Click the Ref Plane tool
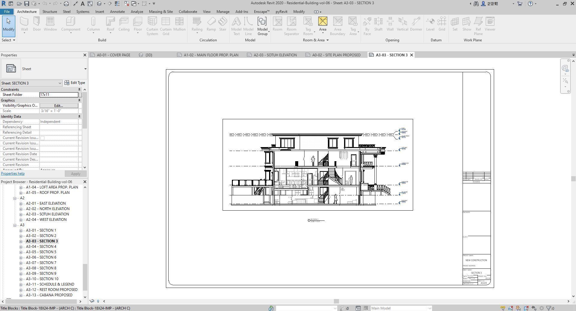 (x=478, y=26)
